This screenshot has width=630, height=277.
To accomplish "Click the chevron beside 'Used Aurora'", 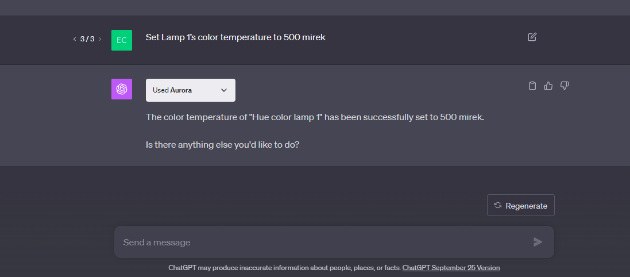I will 224,90.
